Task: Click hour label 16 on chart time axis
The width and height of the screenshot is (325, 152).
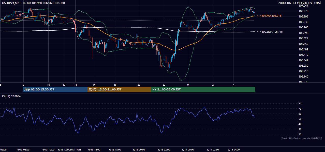Action: point(94,85)
